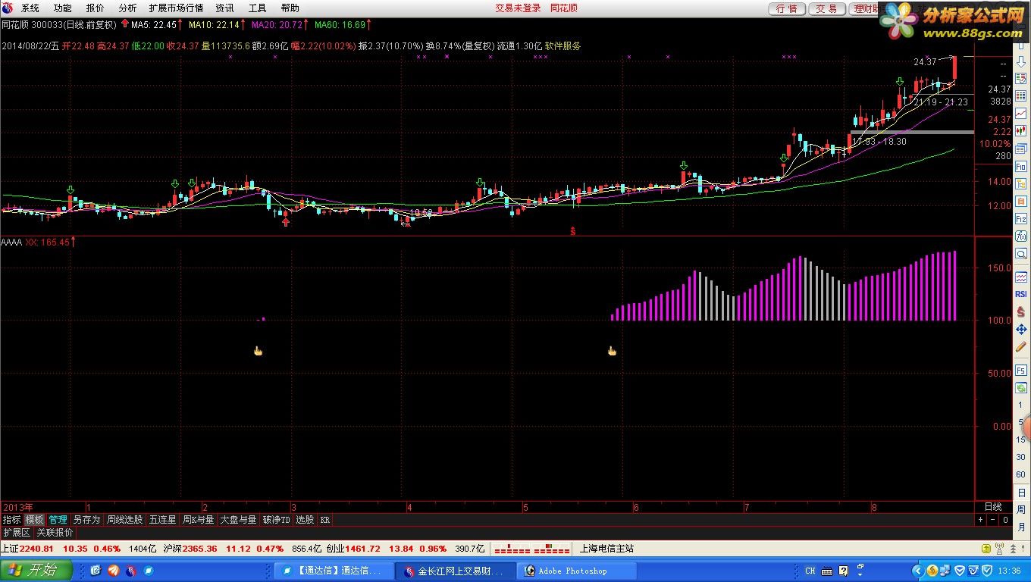Select the pencil drawing tool icon

point(1021,346)
